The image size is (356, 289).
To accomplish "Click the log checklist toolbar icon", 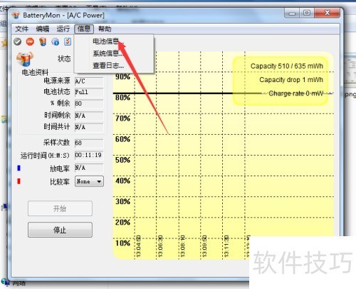I will pyautogui.click(x=68, y=41).
